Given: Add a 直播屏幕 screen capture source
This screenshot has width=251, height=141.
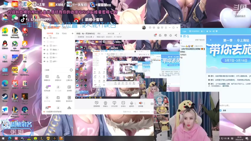Looking at the screenshot, I should click(x=97, y=104).
